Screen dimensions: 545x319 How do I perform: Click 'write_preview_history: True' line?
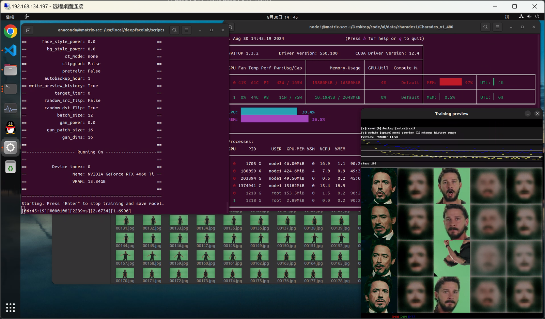[x=63, y=86]
